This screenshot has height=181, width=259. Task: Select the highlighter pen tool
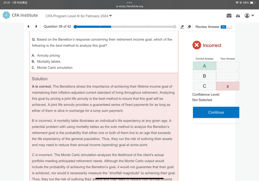tap(182, 27)
